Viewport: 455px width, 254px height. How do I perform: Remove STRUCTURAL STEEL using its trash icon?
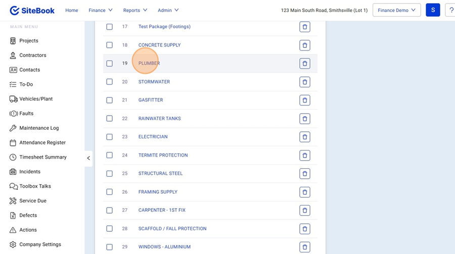pyautogui.click(x=304, y=174)
